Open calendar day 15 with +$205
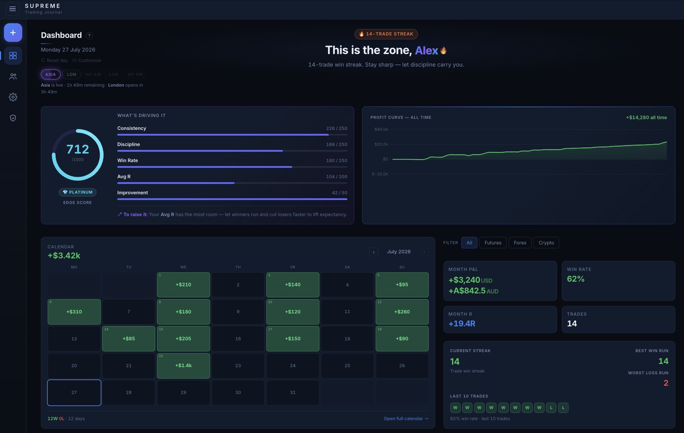This screenshot has width=684, height=433. pos(183,339)
